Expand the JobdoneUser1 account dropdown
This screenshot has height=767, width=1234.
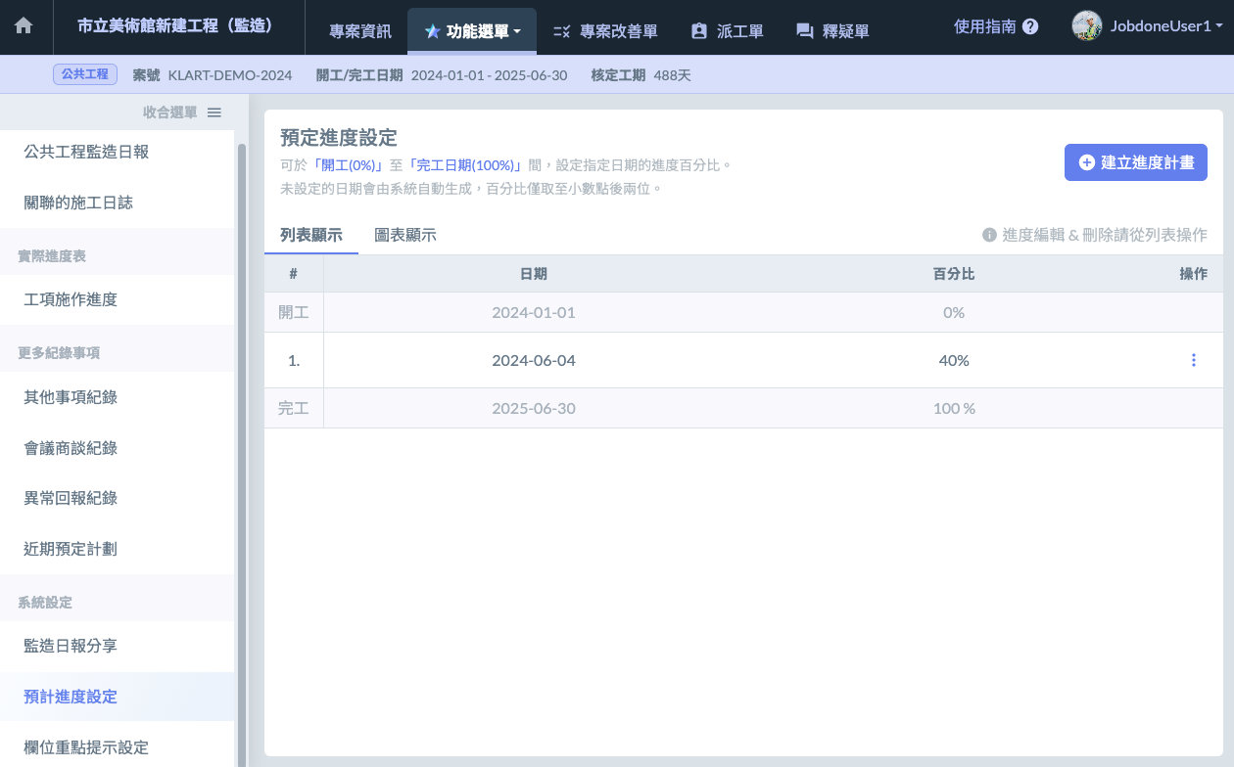pos(1166,26)
